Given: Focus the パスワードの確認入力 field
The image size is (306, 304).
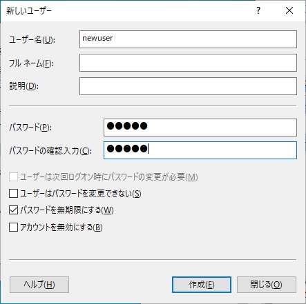Looking at the screenshot, I should pyautogui.click(x=200, y=150).
